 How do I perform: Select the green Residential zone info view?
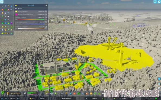click(x=2, y=23)
